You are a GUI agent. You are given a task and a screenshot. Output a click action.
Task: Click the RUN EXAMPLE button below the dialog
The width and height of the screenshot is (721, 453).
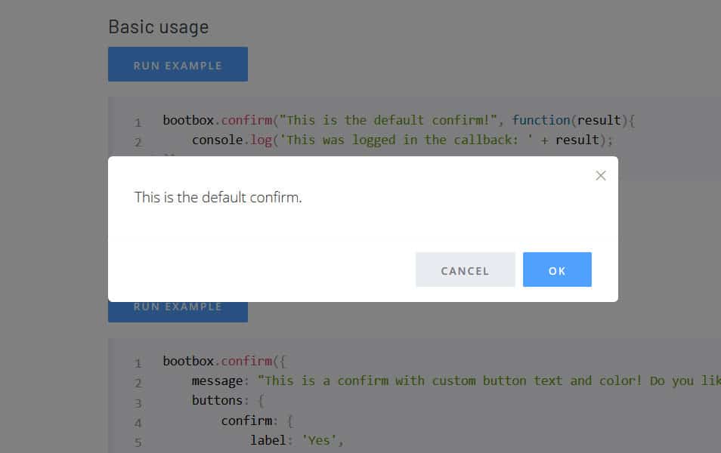178,312
